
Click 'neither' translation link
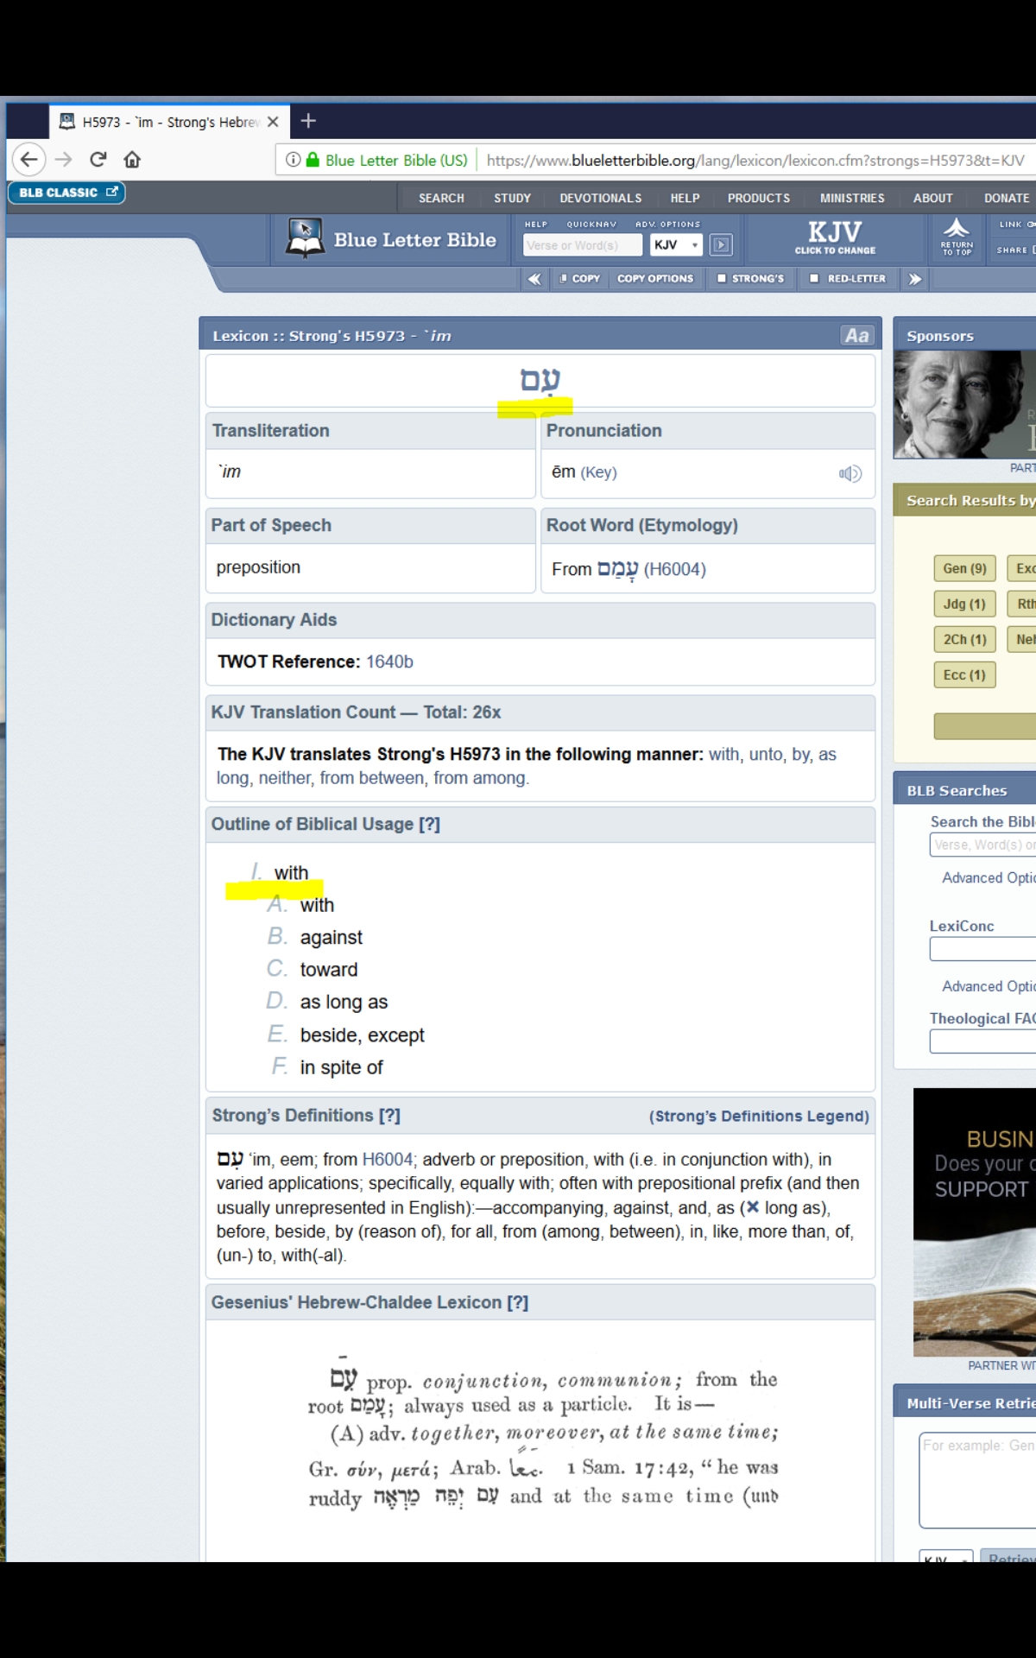tap(284, 778)
